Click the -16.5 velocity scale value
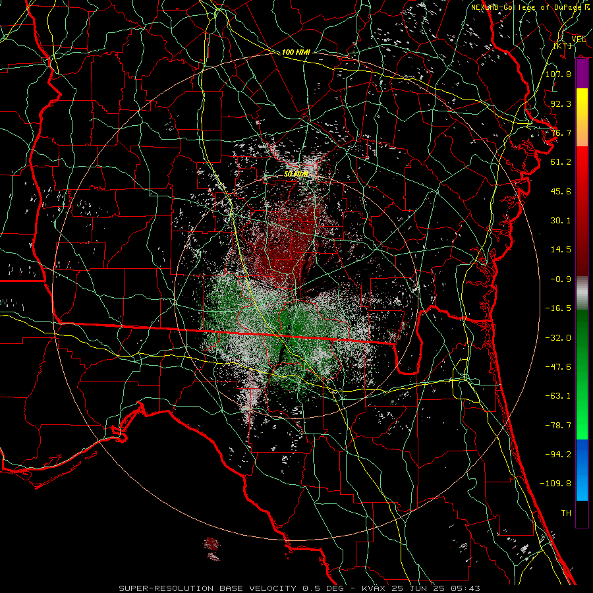This screenshot has width=593, height=593. click(x=558, y=308)
